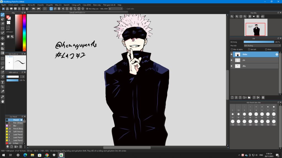Select the Bucket fill tool
Viewport: 282px width, 158px height.
click(x=2, y=48)
